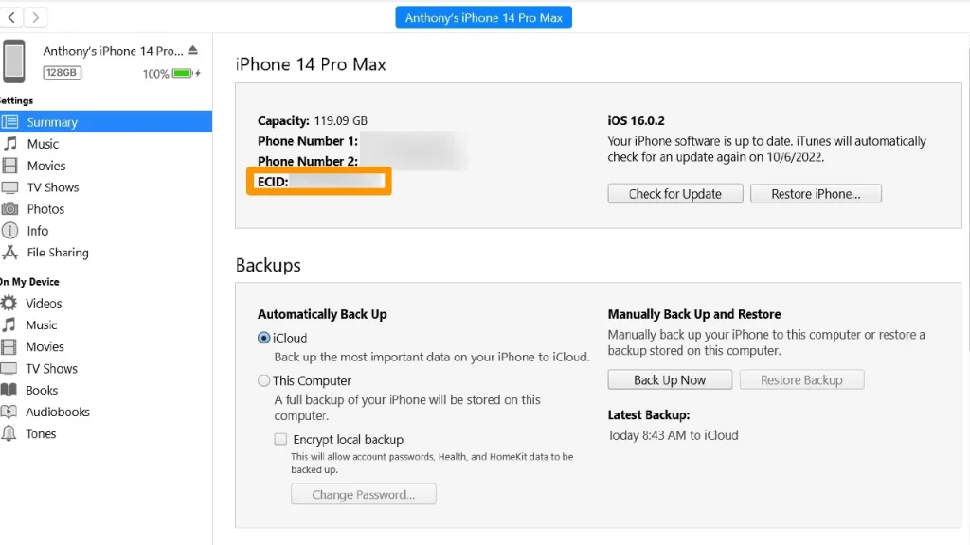Click the ECID field to toggle identifier
970x545 pixels.
pyautogui.click(x=319, y=181)
